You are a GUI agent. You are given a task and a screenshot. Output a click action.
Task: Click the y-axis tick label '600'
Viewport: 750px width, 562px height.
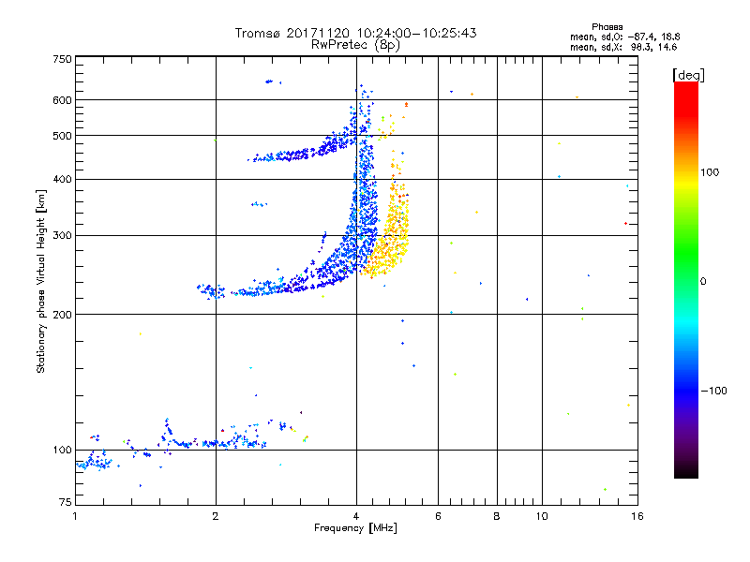coord(62,100)
